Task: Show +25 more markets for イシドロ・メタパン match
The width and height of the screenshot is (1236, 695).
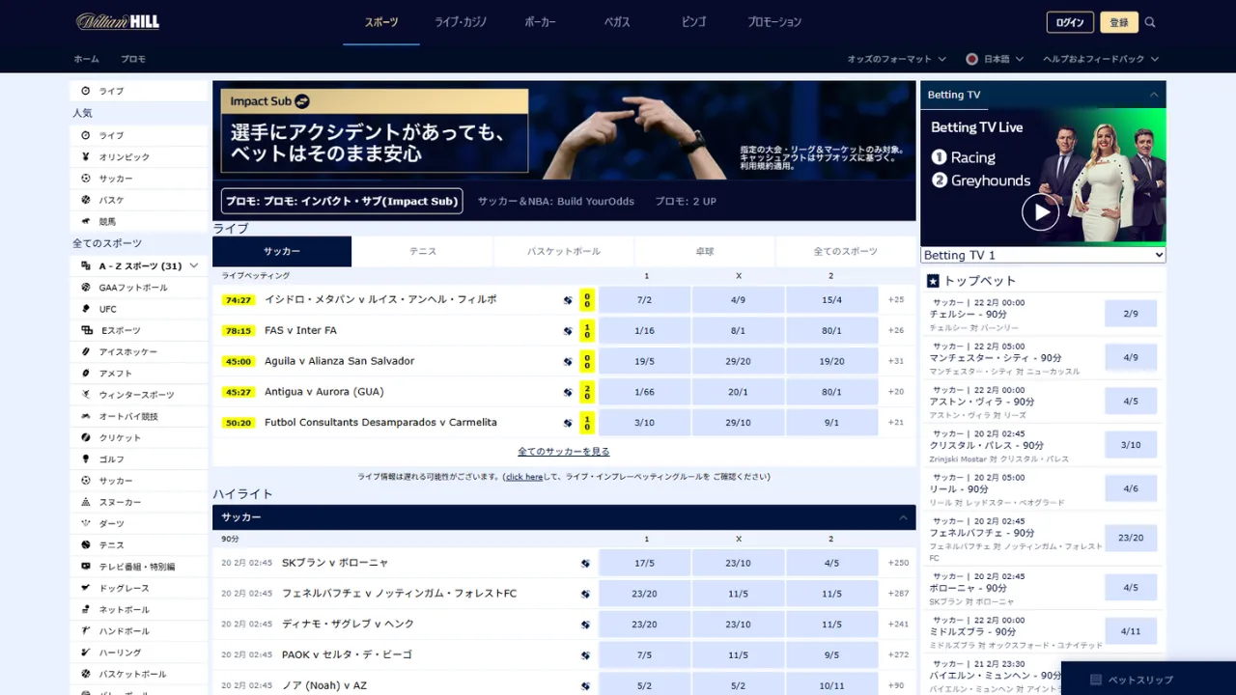Action: [896, 299]
